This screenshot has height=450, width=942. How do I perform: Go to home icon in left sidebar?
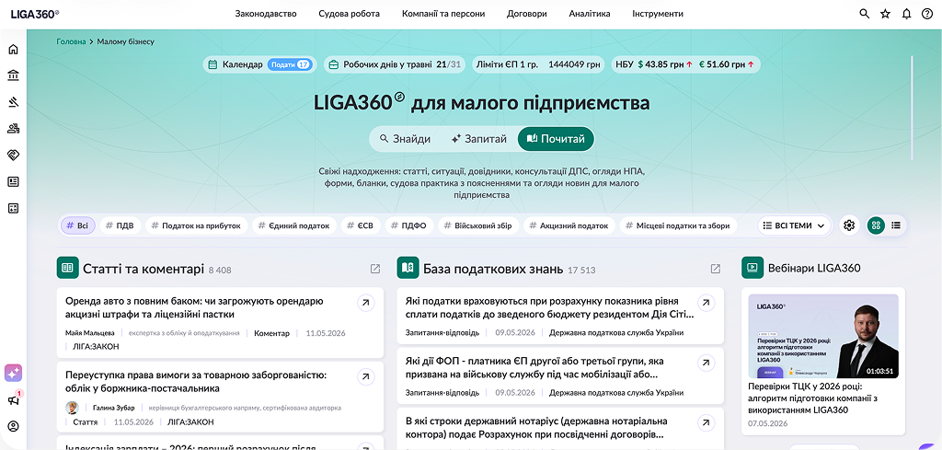coord(13,50)
